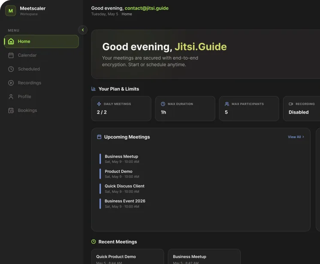The image size is (320, 264).
Task: Open the Business Meetup recent meeting card
Action: tap(204, 256)
